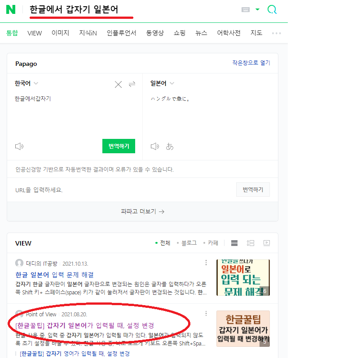This screenshot has height=358, width=339.
Task: Switch VIEW to card layout icon
Action: click(234, 243)
